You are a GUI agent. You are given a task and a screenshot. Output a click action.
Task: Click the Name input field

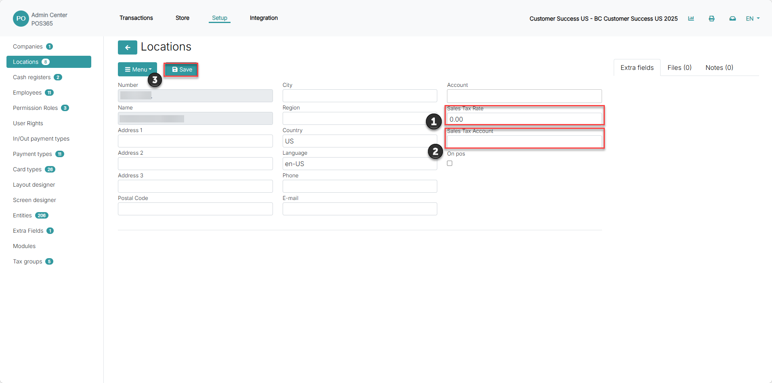coord(195,118)
